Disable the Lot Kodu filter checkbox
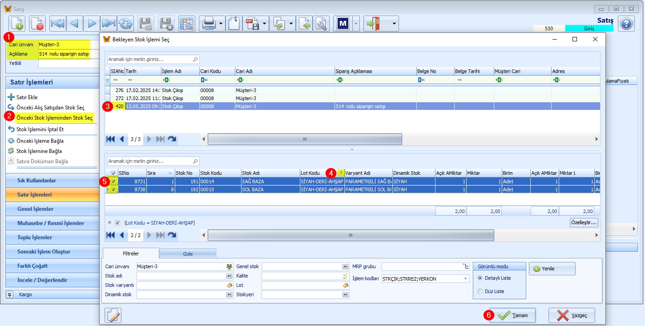The image size is (645, 326). click(117, 223)
